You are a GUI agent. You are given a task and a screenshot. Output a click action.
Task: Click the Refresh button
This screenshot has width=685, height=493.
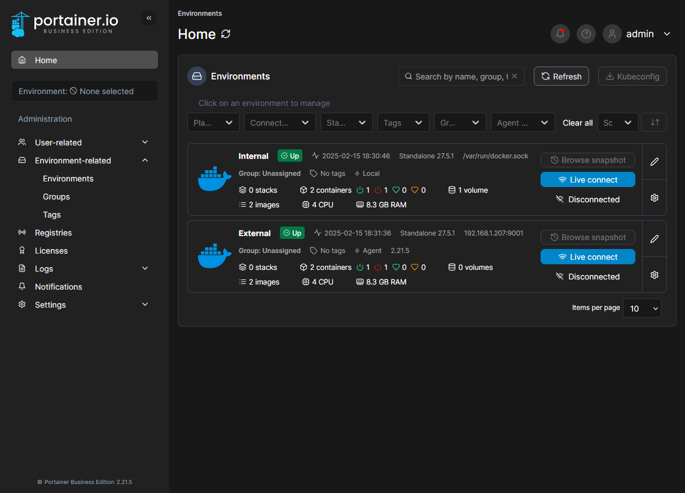tap(561, 76)
